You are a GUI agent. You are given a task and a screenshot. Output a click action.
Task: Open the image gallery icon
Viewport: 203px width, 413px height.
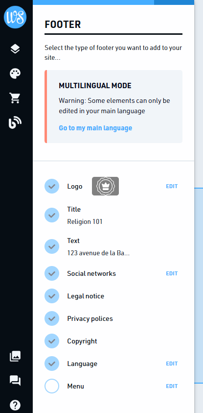[15, 356]
